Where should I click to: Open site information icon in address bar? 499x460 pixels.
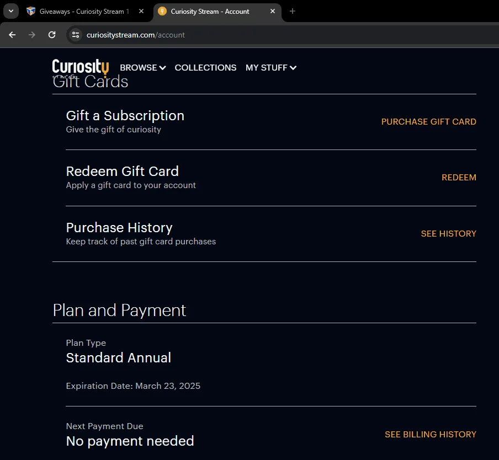pos(76,35)
